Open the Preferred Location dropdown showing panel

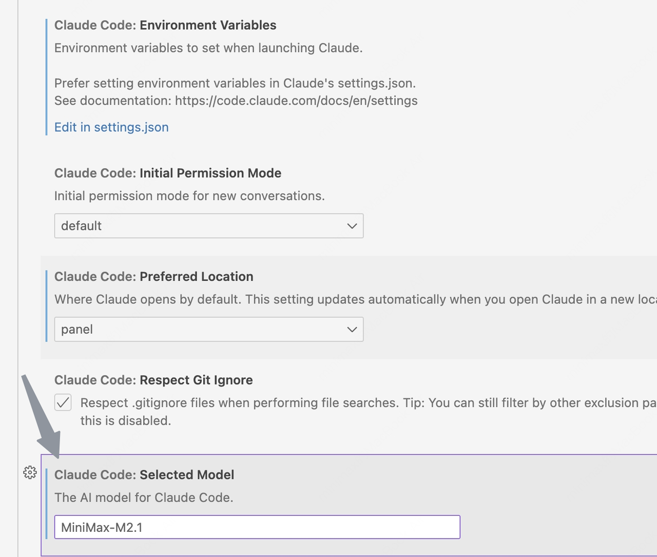[x=208, y=330]
